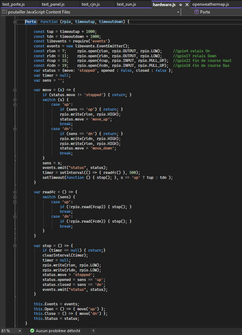Go to the test_sun.js tab
The width and height of the screenshot is (242, 335).
pyautogui.click(x=126, y=5)
